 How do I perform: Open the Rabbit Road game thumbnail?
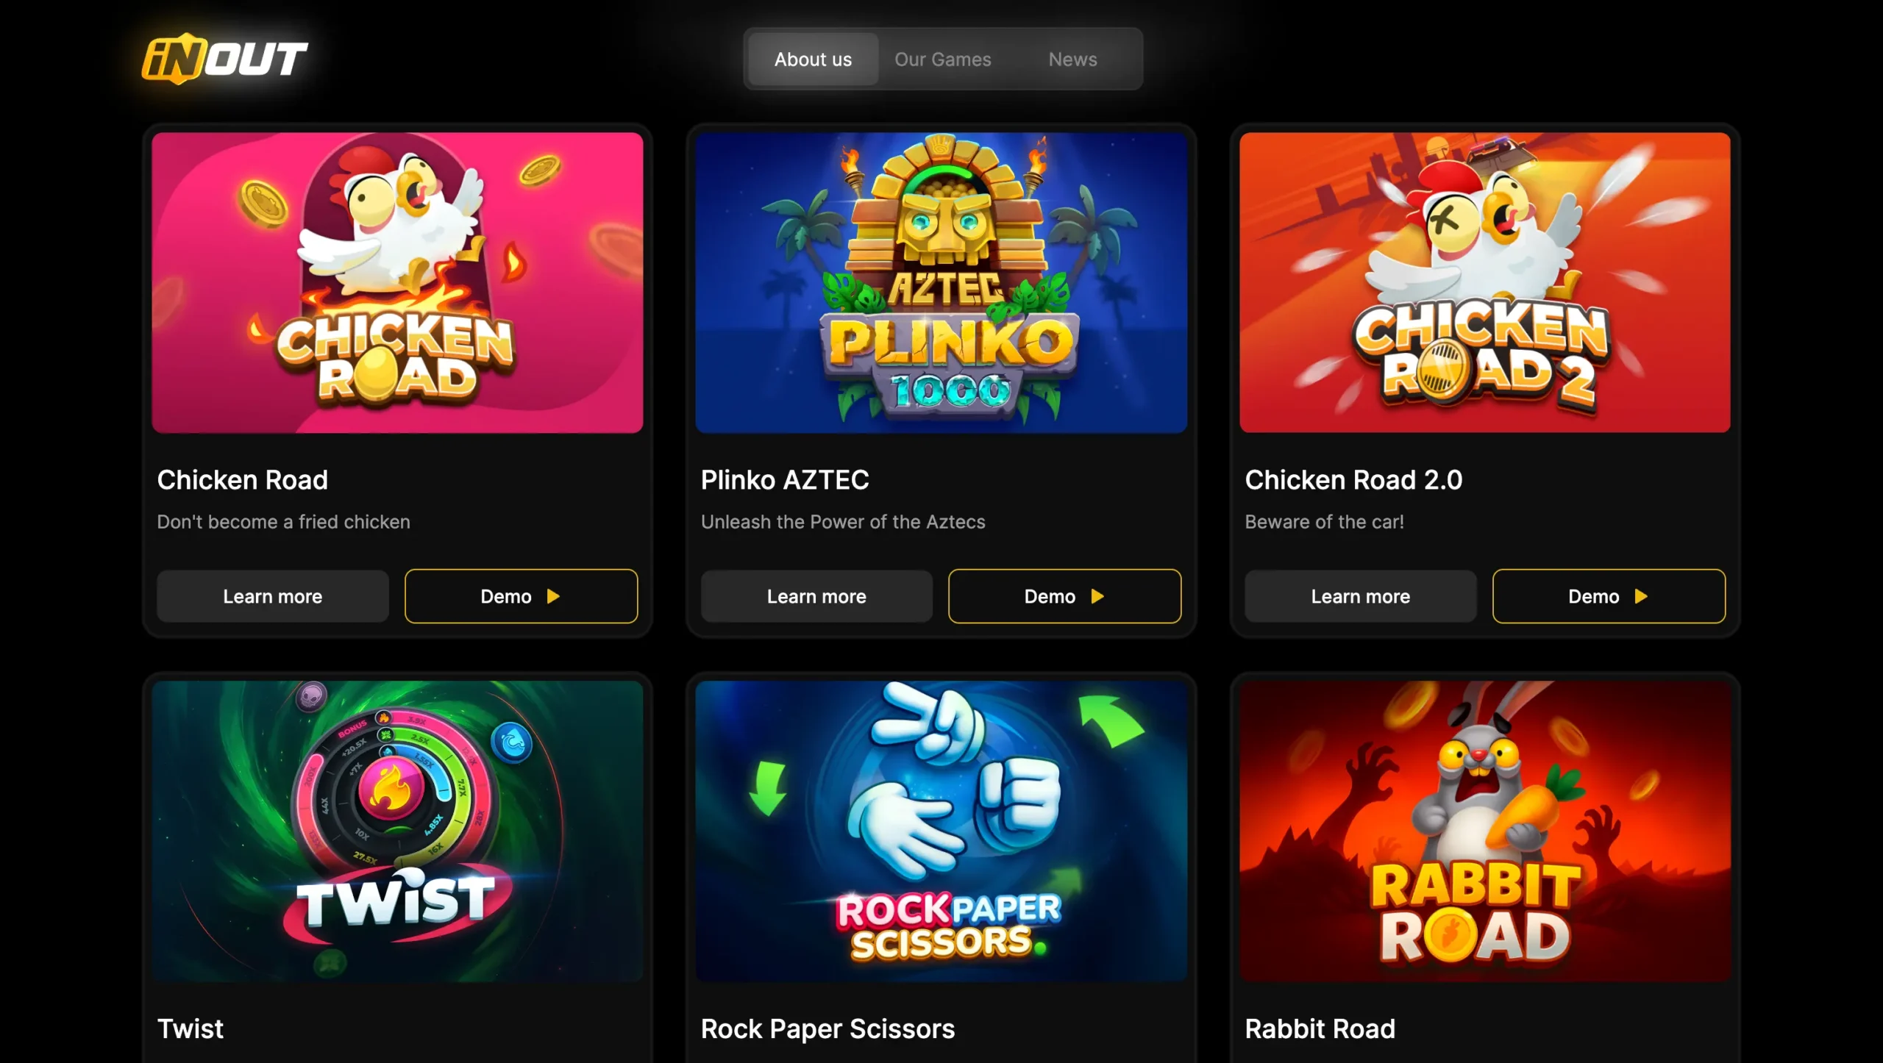pyautogui.click(x=1484, y=831)
